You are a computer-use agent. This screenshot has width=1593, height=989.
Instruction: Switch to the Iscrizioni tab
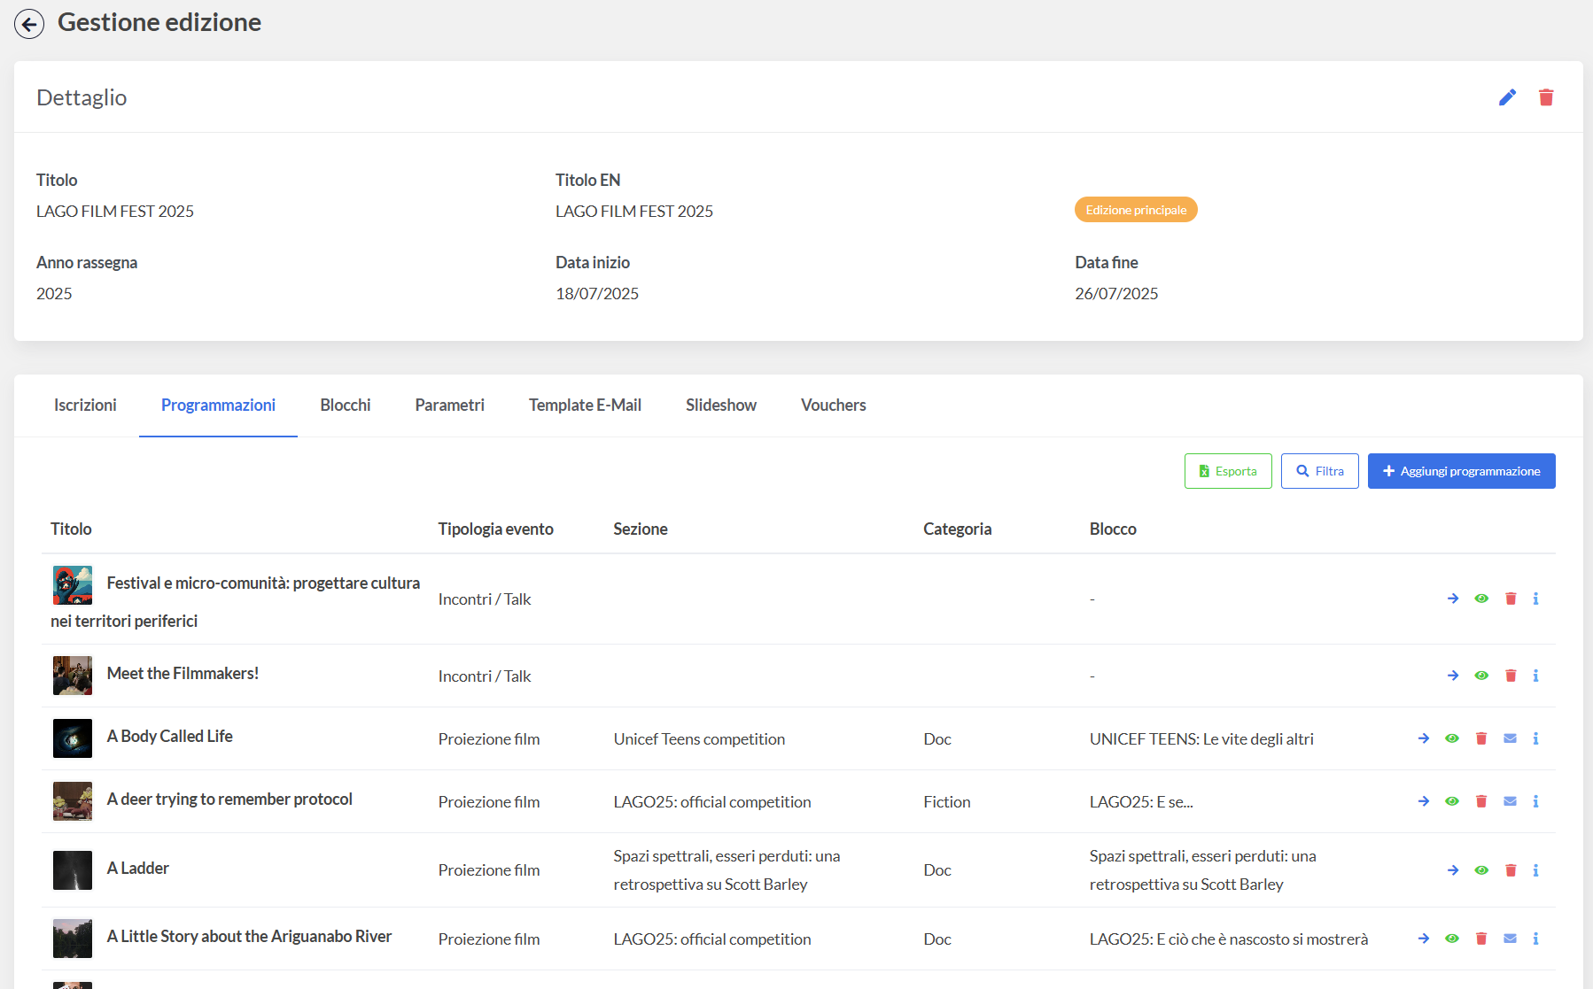click(85, 405)
